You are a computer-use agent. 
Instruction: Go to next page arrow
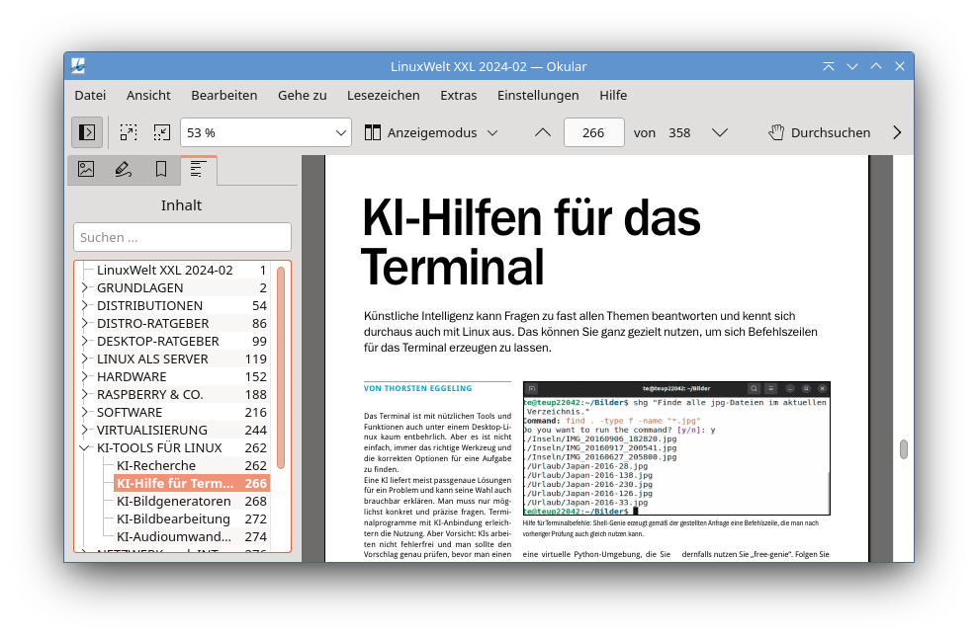[720, 132]
